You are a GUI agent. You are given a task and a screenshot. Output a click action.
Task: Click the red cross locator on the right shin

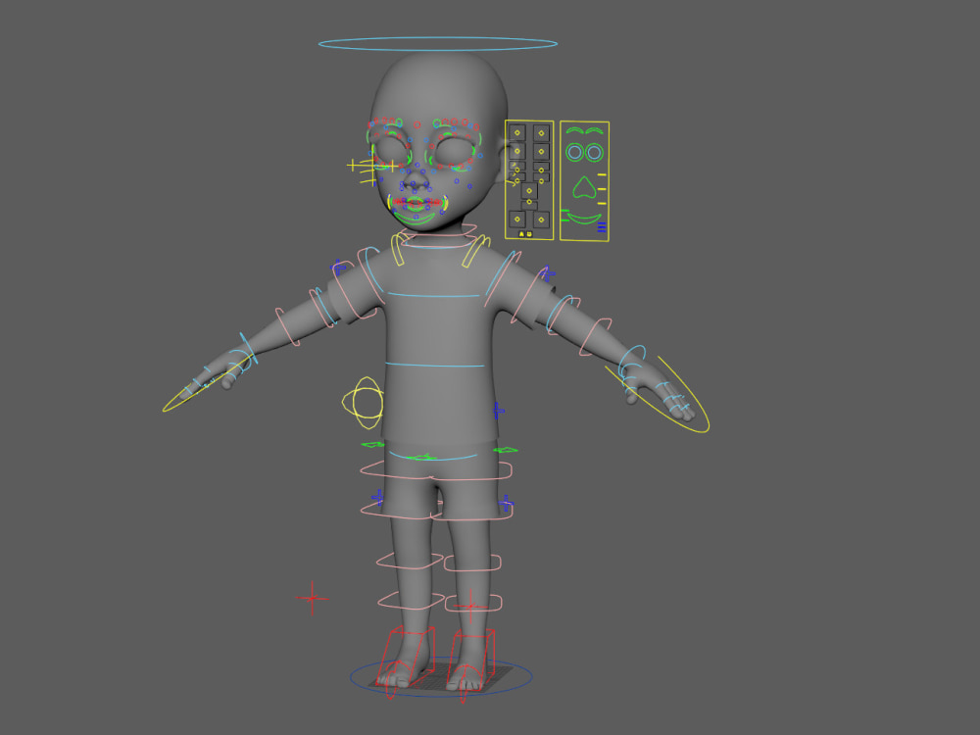point(470,606)
